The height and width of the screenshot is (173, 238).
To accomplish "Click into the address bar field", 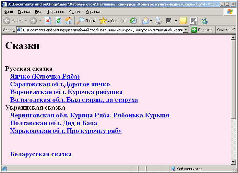I will point(103,30).
